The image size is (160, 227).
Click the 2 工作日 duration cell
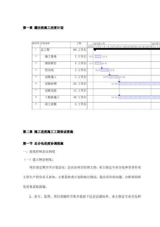pyautogui.click(x=81, y=104)
